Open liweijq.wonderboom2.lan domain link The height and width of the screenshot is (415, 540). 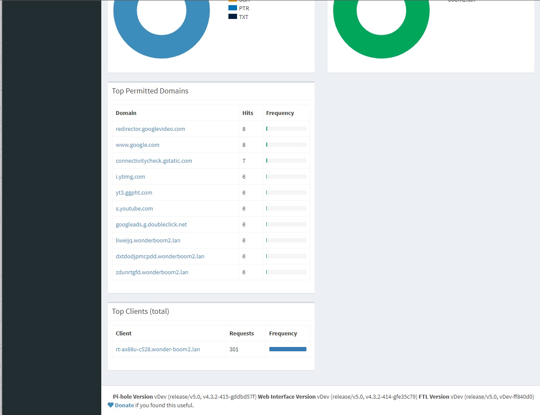(148, 240)
